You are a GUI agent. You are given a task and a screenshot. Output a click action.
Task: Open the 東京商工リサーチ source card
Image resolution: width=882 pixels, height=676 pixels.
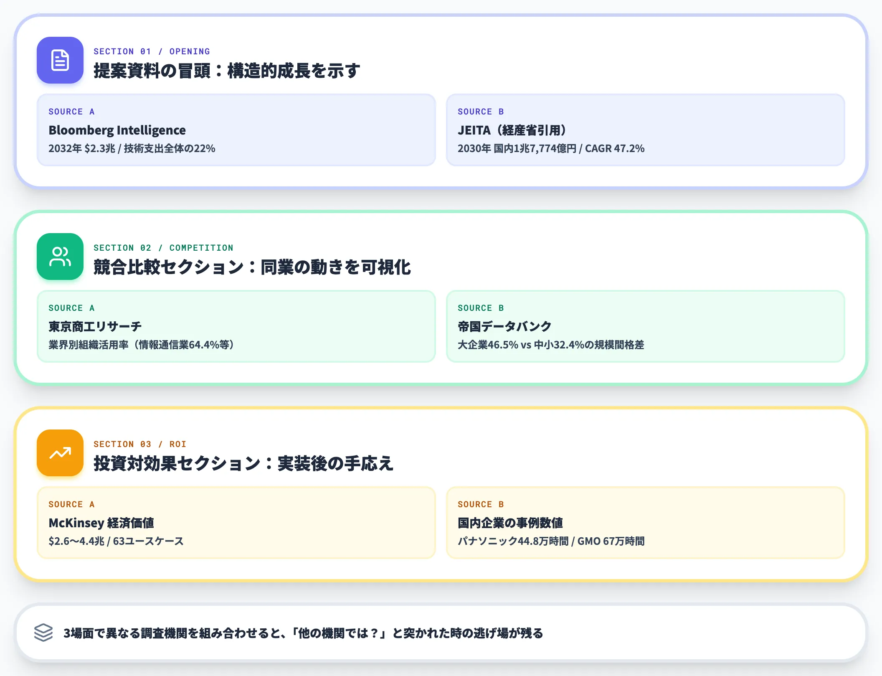point(236,326)
